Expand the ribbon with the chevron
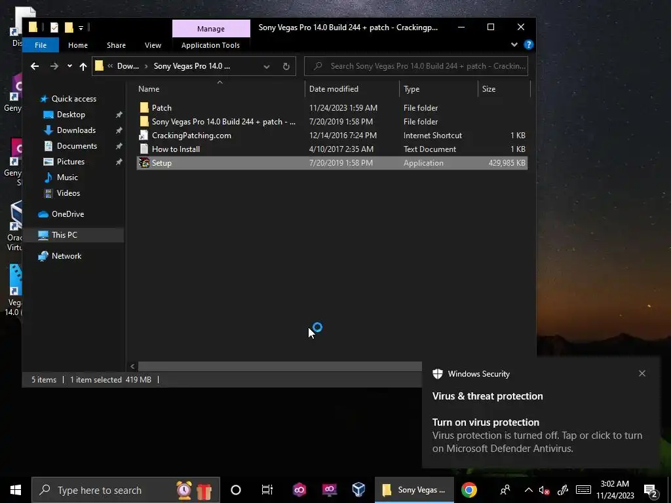 514,45
